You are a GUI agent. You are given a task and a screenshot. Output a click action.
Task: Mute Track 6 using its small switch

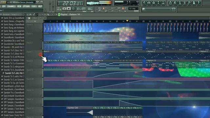pos(41,49)
